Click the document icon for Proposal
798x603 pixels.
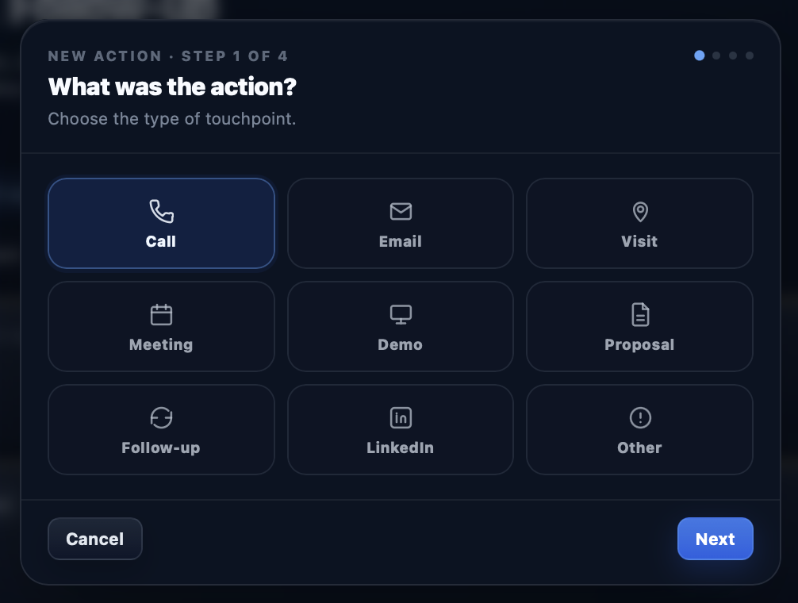639,314
